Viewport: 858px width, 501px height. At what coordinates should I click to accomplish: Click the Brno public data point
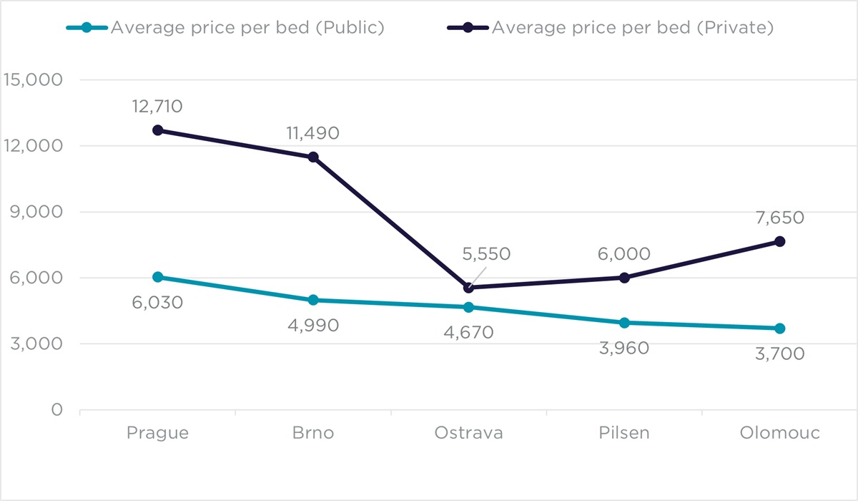click(x=313, y=300)
